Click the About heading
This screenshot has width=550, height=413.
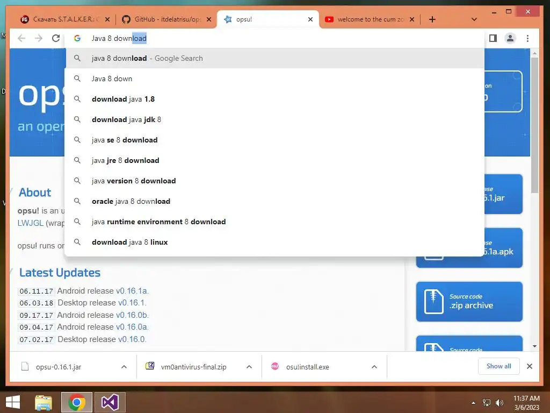[35, 192]
